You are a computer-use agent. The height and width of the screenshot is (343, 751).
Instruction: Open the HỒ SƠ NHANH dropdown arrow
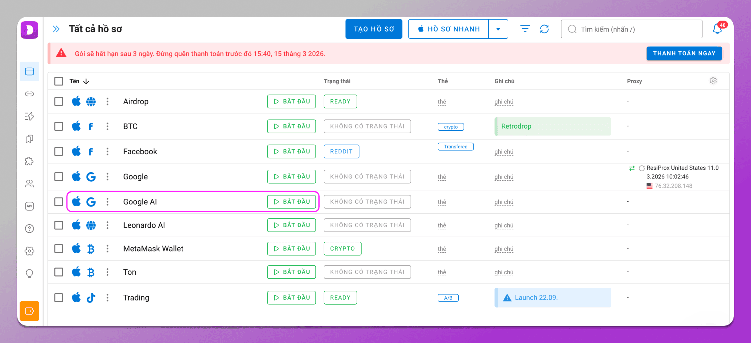(498, 29)
